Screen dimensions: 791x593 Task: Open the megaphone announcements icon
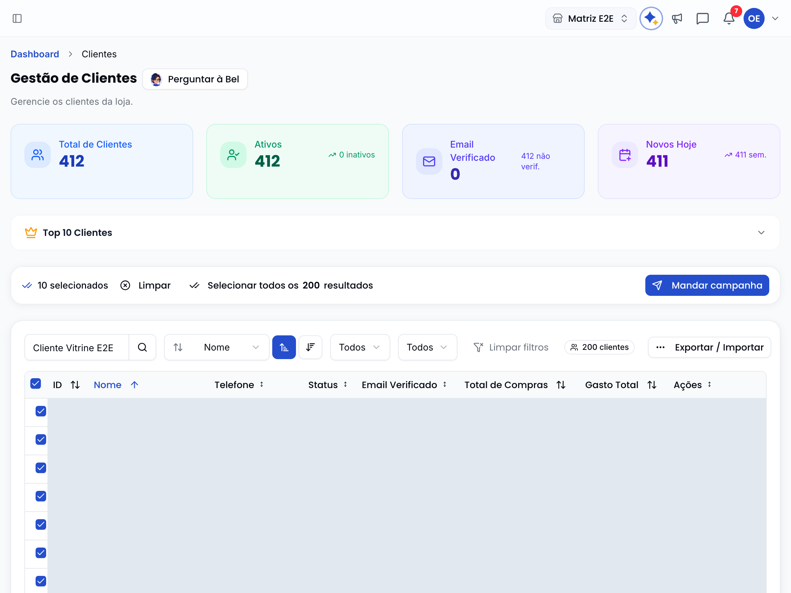(x=677, y=18)
